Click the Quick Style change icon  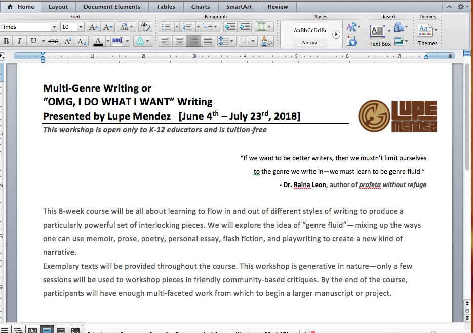[352, 27]
